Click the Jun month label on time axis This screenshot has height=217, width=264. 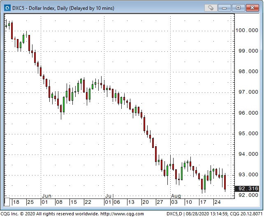[x=46, y=196]
